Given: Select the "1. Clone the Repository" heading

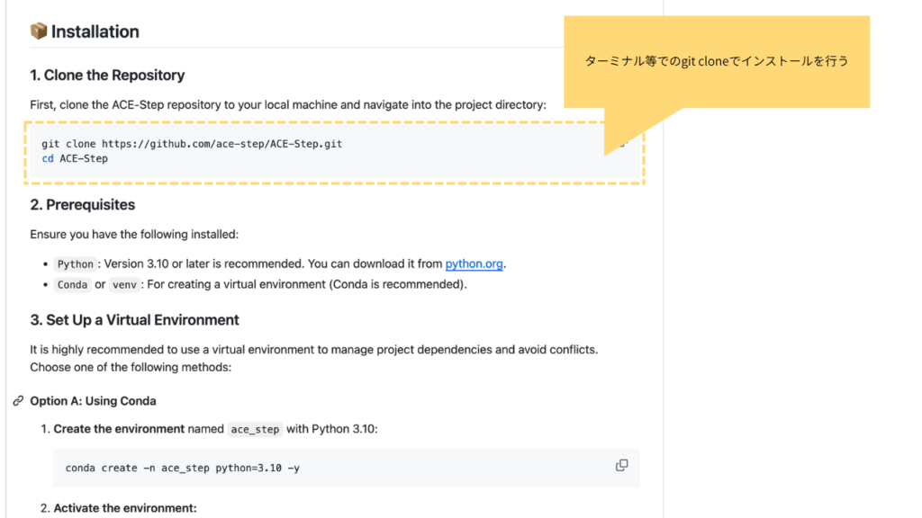Looking at the screenshot, I should point(107,76).
